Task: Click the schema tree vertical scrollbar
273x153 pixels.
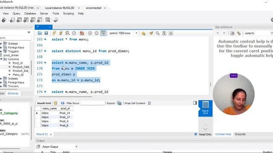Action: click(31, 68)
